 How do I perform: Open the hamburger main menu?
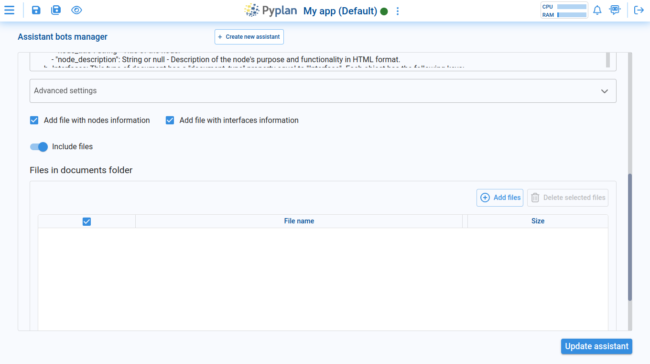(x=9, y=10)
